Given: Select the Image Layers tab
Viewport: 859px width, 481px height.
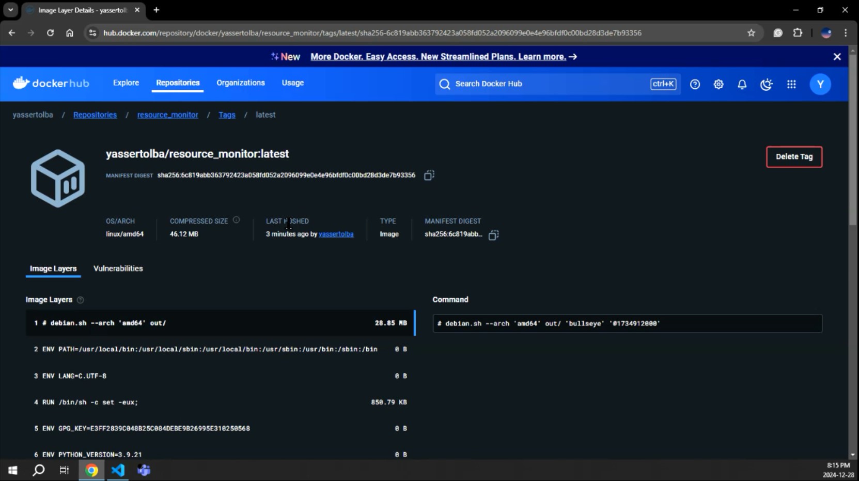Looking at the screenshot, I should pos(53,268).
